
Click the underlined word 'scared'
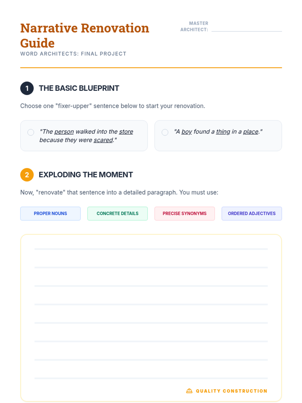(x=103, y=140)
